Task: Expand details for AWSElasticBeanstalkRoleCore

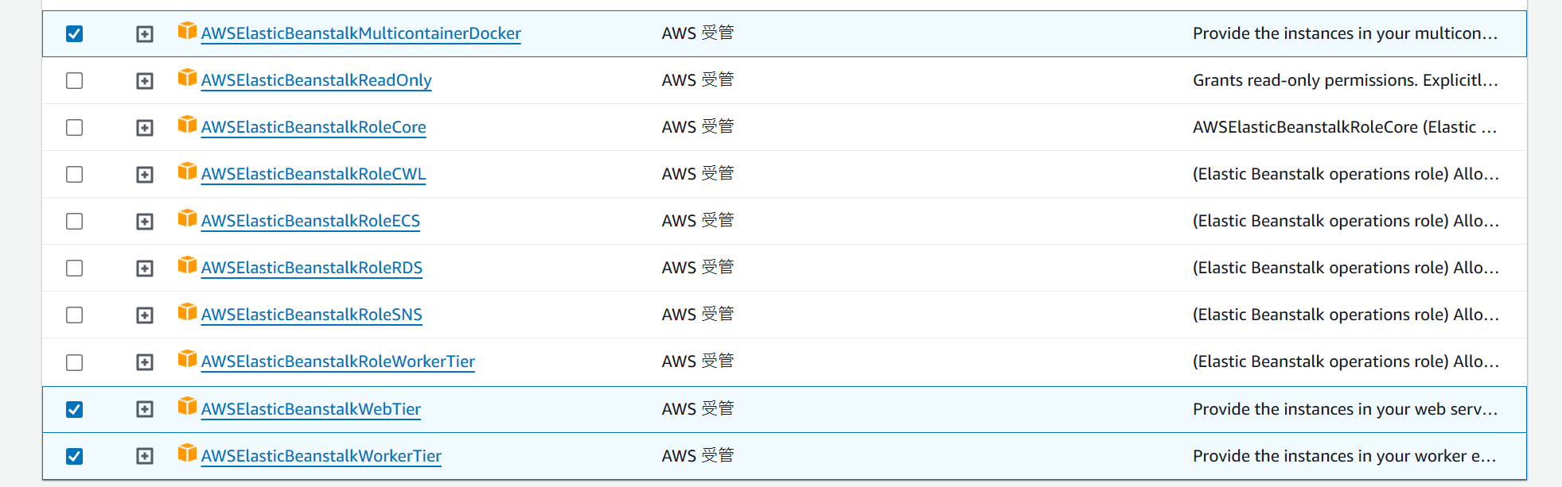Action: pyautogui.click(x=144, y=128)
